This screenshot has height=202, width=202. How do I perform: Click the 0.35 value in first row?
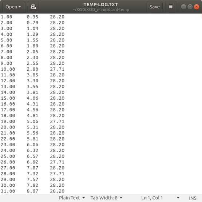pyautogui.click(x=32, y=17)
